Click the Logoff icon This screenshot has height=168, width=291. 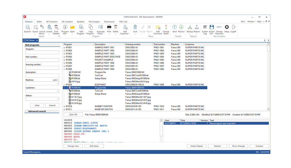click(x=233, y=27)
